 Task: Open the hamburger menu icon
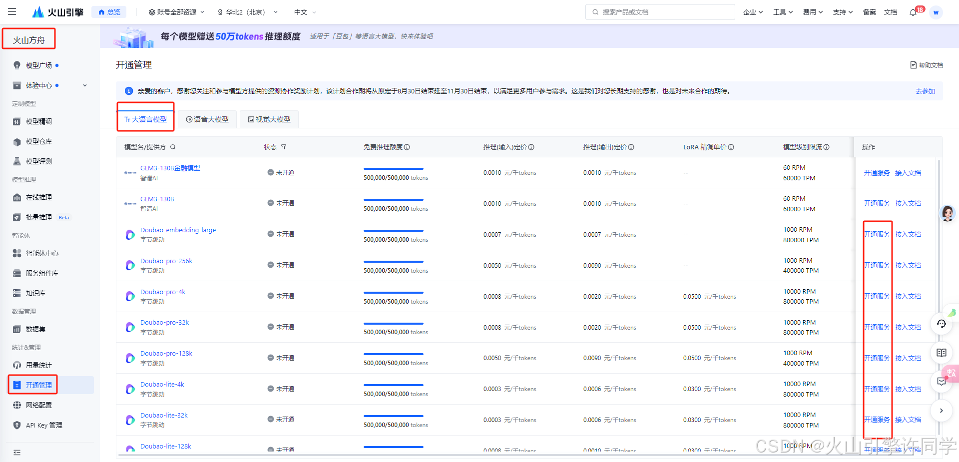tap(12, 11)
